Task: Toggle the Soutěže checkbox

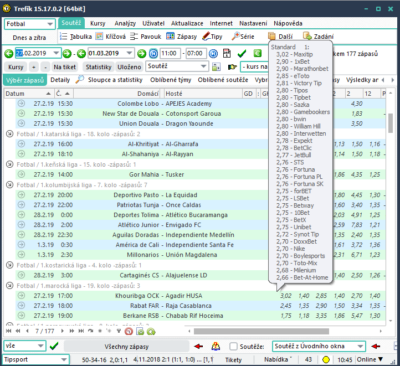Action: [x=233, y=347]
